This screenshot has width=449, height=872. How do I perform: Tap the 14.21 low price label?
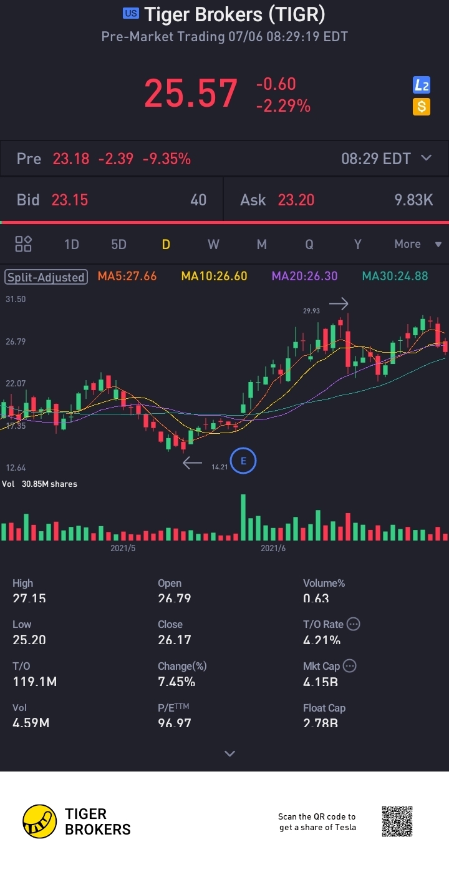pyautogui.click(x=220, y=467)
